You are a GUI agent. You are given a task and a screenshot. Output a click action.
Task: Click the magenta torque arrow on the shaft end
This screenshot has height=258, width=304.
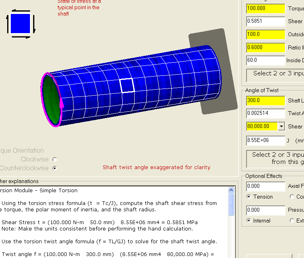point(61,102)
